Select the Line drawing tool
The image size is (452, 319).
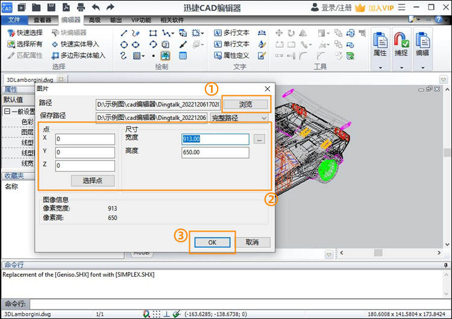tap(124, 33)
